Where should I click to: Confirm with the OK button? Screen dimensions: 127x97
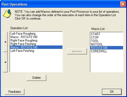112,92
